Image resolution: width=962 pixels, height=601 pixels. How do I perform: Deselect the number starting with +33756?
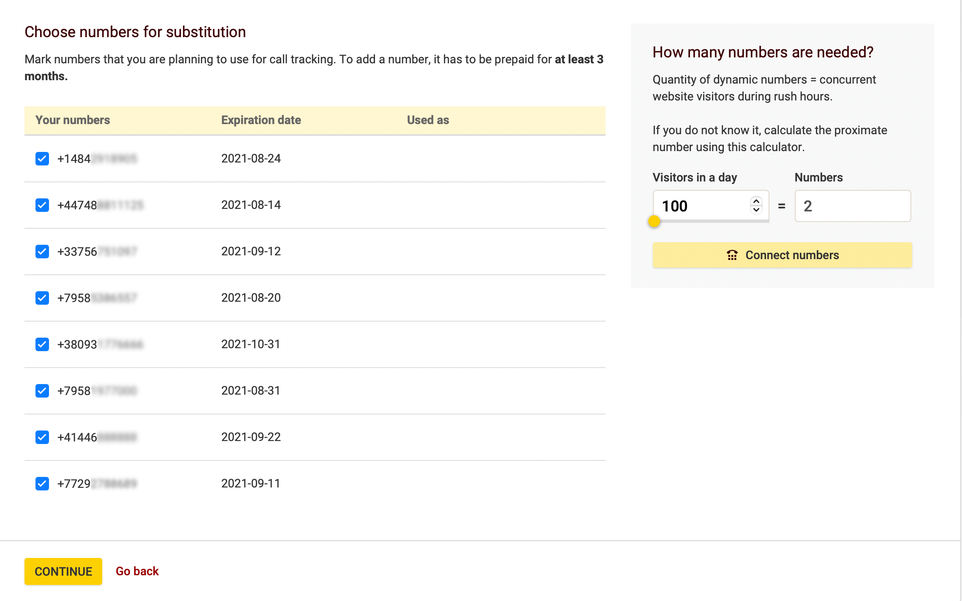click(x=42, y=252)
